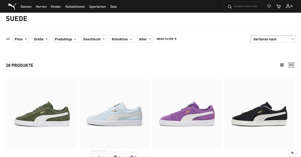The image size is (301, 157).
Task: Open the purple Suede sneaker product
Action: pos(187,114)
